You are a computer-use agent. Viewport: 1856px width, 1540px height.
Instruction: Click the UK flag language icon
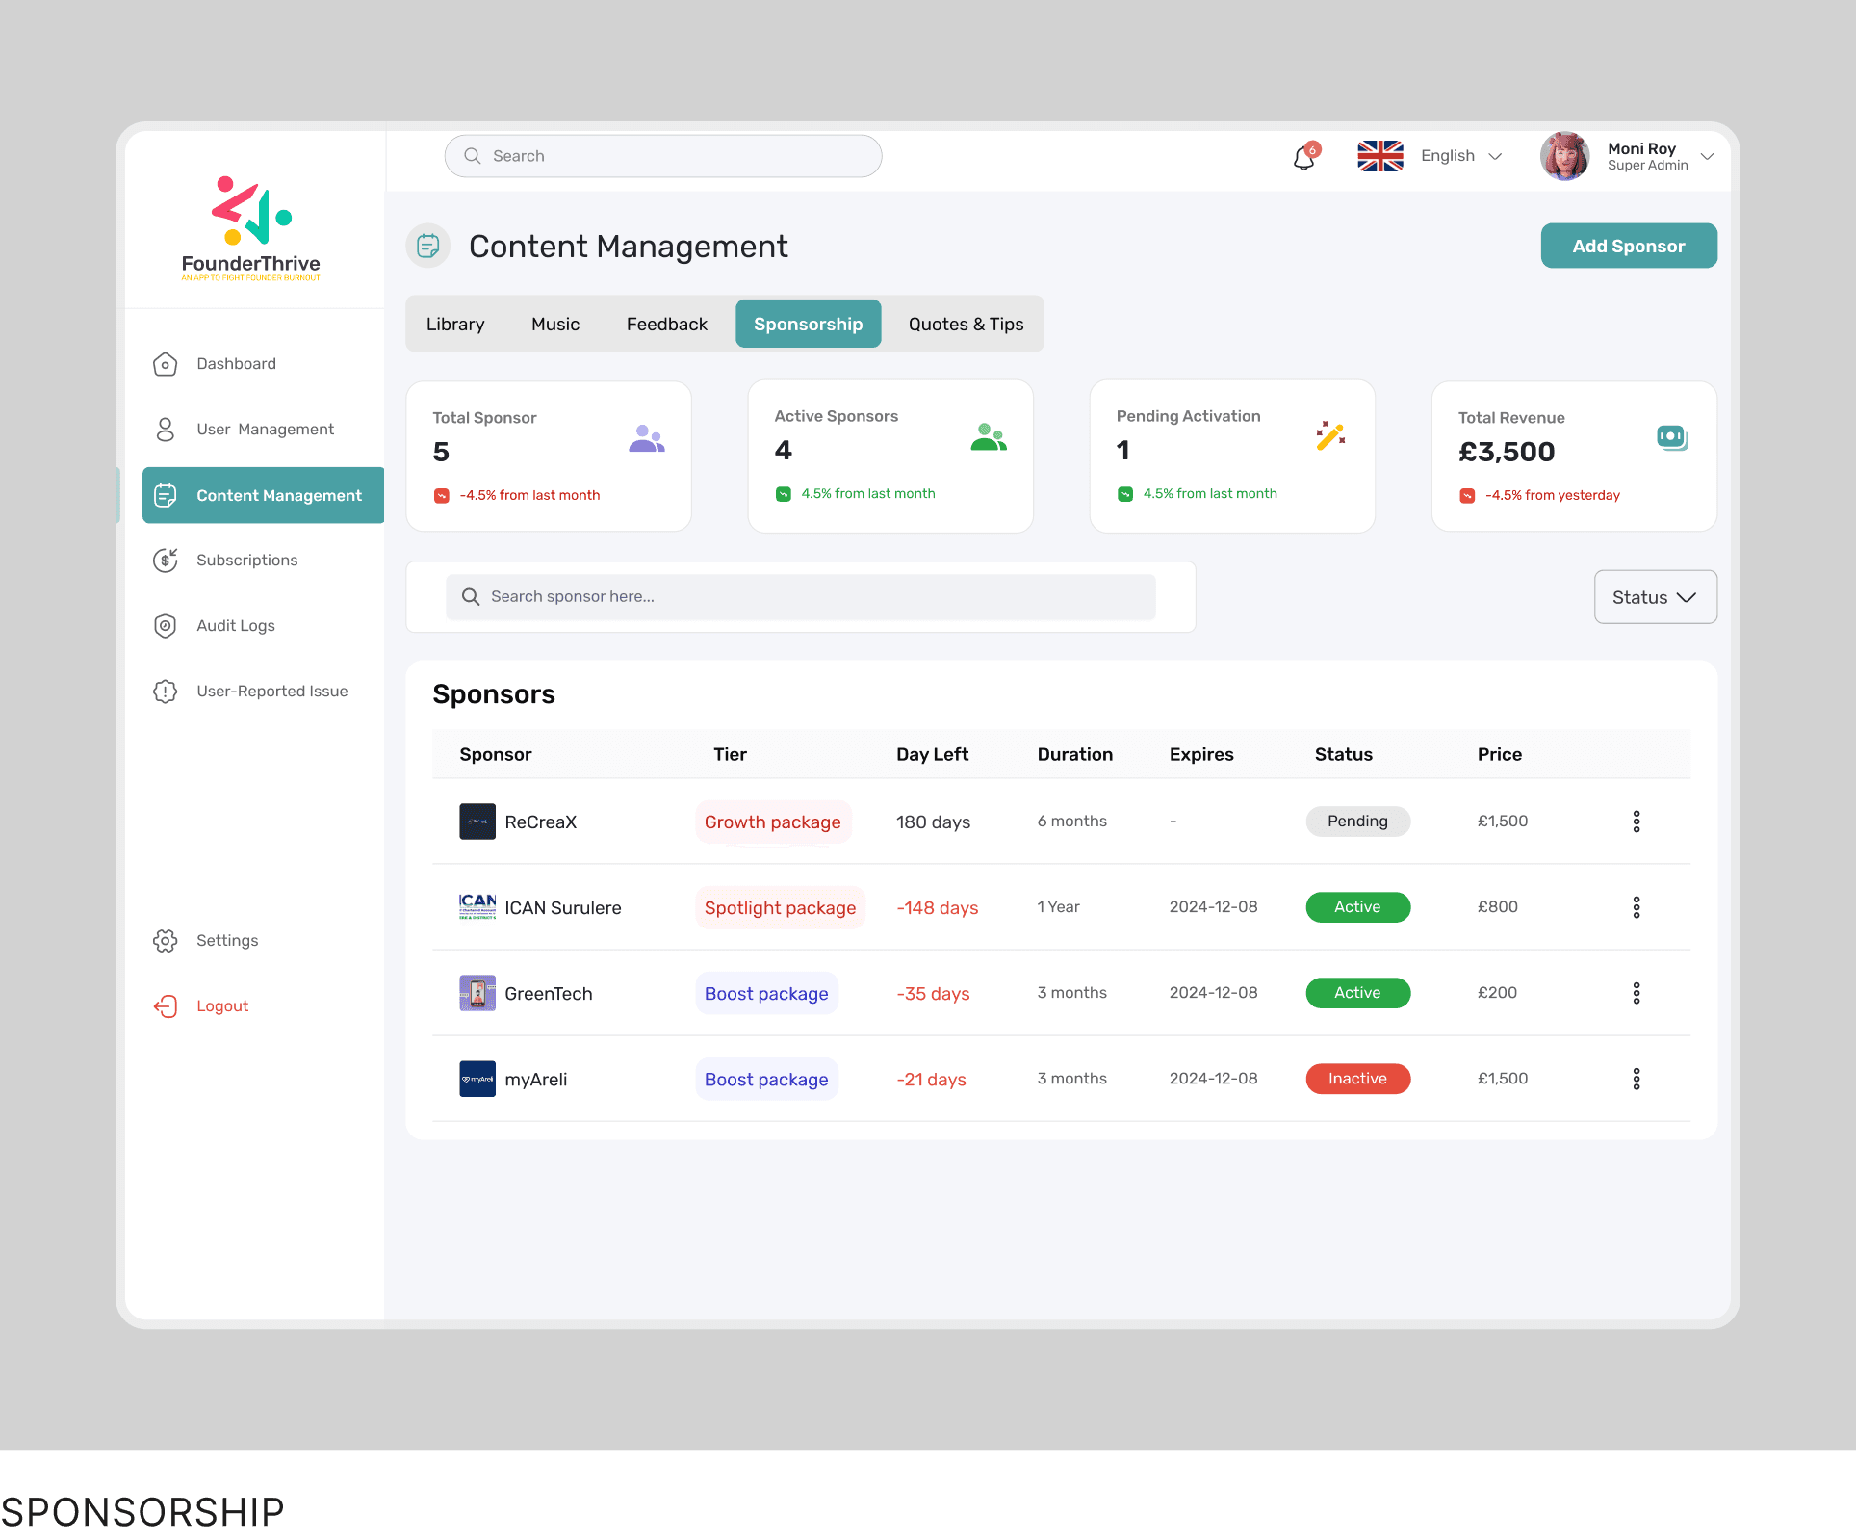pyautogui.click(x=1379, y=156)
